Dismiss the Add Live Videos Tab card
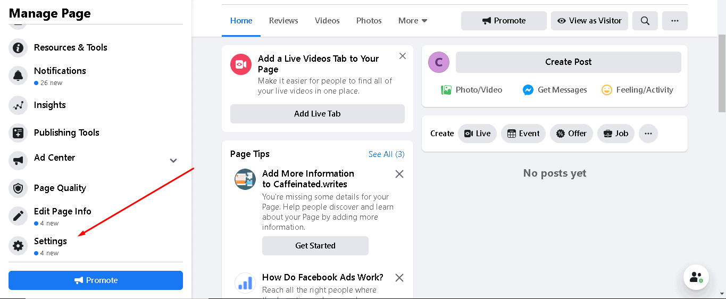The image size is (726, 299). tap(403, 56)
